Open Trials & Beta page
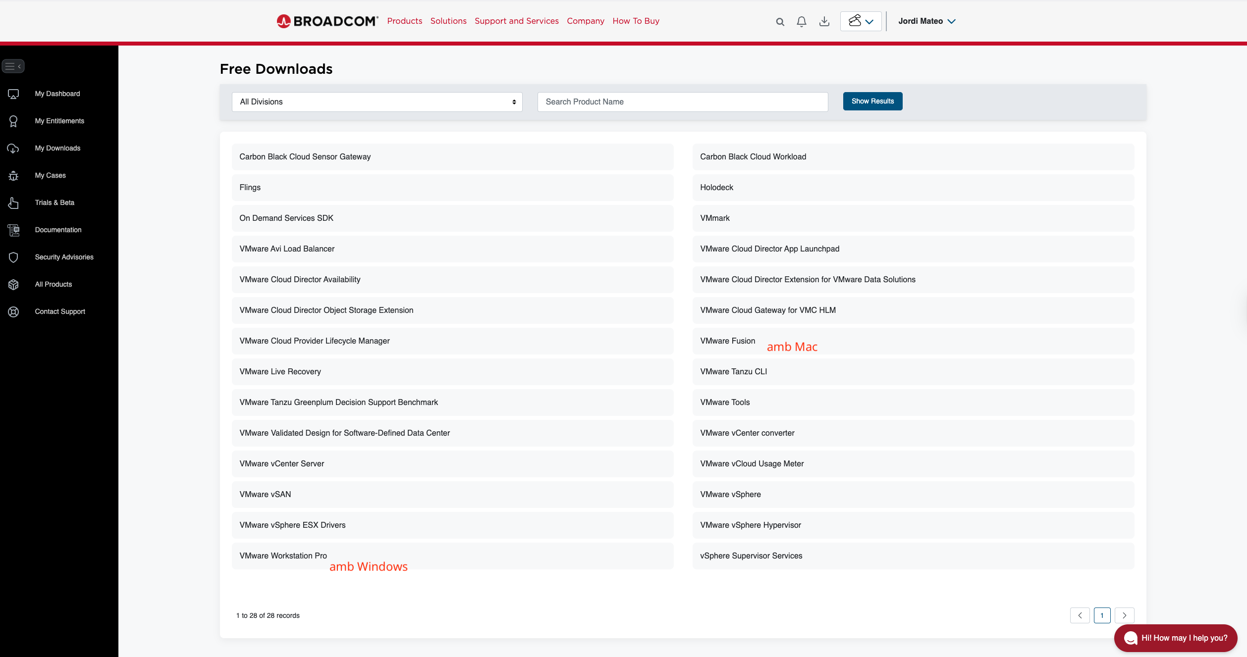Screen dimensions: 1247x657 pos(54,203)
